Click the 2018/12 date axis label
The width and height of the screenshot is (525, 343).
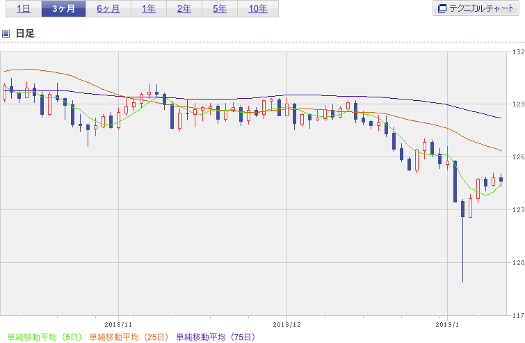[x=286, y=325]
